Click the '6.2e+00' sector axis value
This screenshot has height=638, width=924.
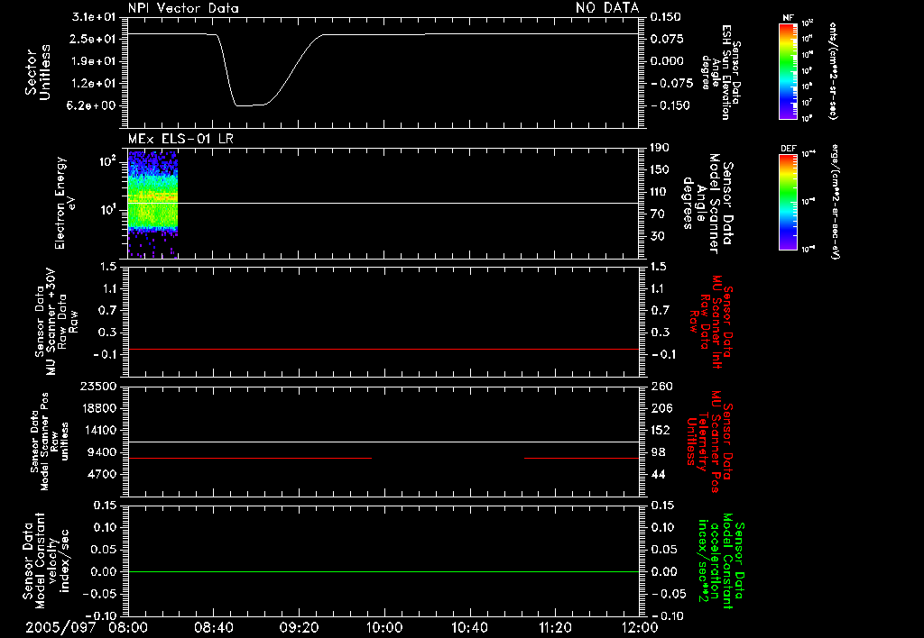pos(93,105)
